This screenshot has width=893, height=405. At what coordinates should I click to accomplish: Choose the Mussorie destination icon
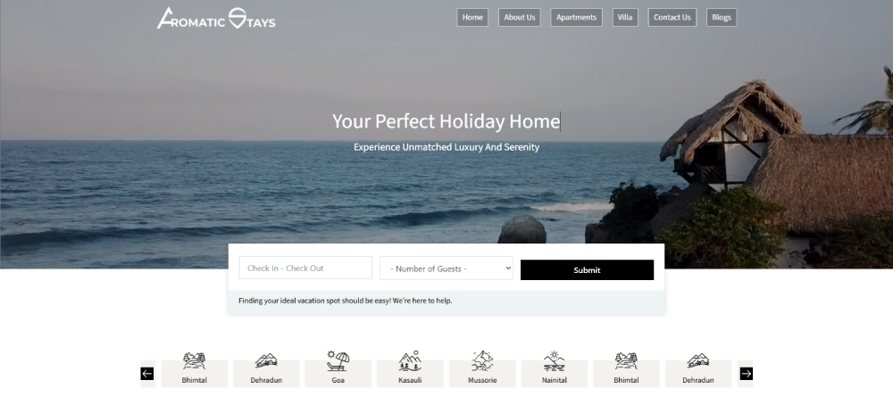click(482, 360)
